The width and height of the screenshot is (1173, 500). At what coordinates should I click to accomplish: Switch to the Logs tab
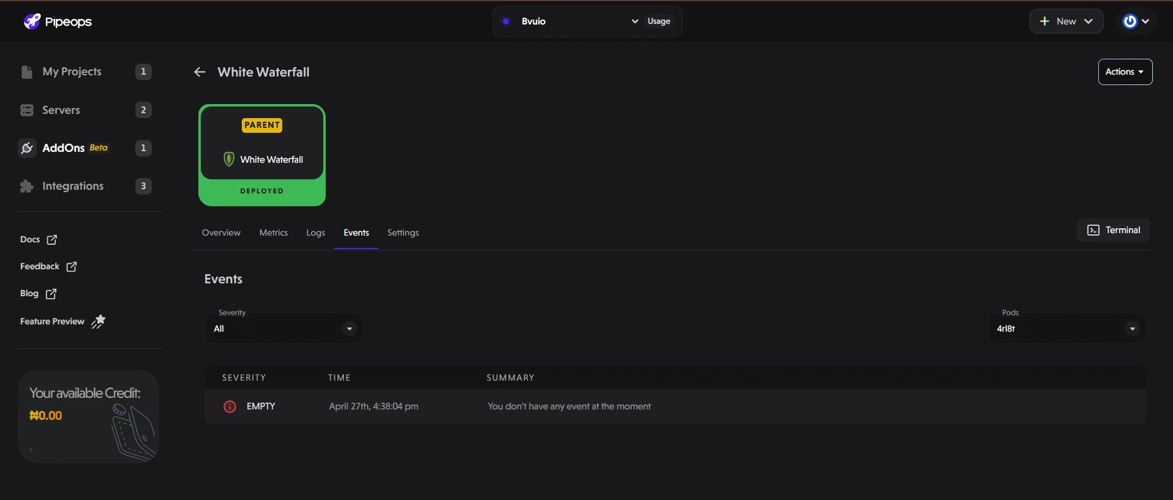tap(315, 233)
